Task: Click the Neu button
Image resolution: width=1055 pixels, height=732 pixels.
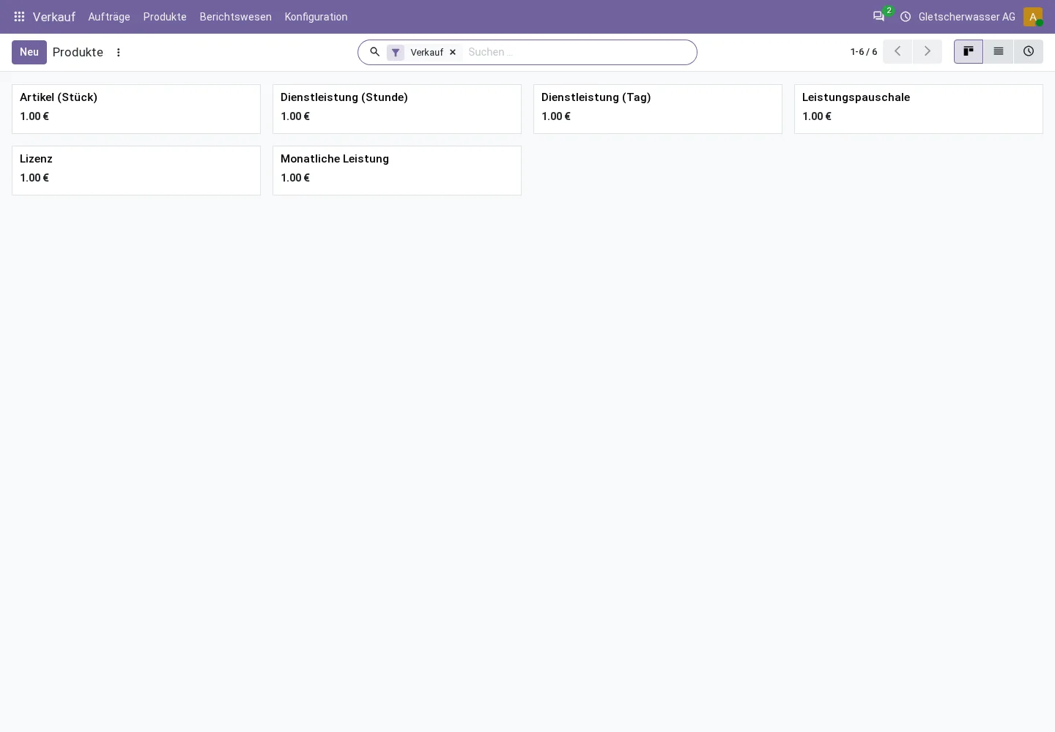Action: point(29,52)
